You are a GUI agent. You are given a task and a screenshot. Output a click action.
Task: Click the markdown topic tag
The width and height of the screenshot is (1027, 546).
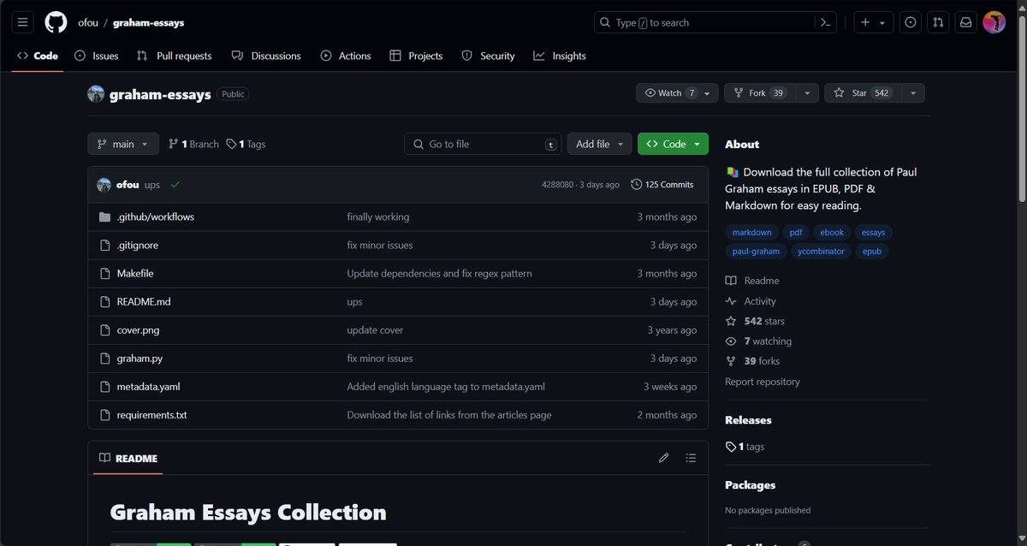point(752,232)
